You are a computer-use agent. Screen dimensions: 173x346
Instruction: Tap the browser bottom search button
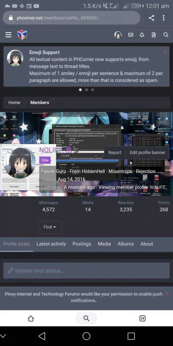click(x=86, y=318)
